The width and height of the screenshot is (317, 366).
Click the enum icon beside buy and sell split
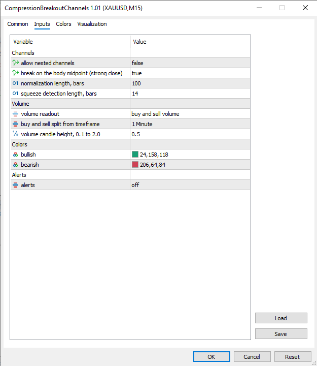click(15, 124)
